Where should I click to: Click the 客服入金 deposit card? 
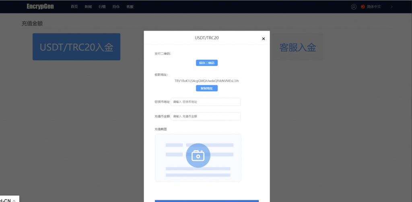pyautogui.click(x=297, y=47)
